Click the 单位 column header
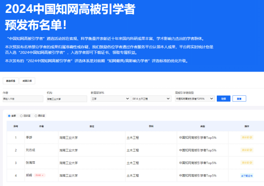Screen dimensions: 264x186 [92, 126]
